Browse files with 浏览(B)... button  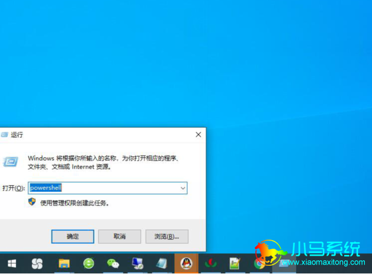click(167, 236)
